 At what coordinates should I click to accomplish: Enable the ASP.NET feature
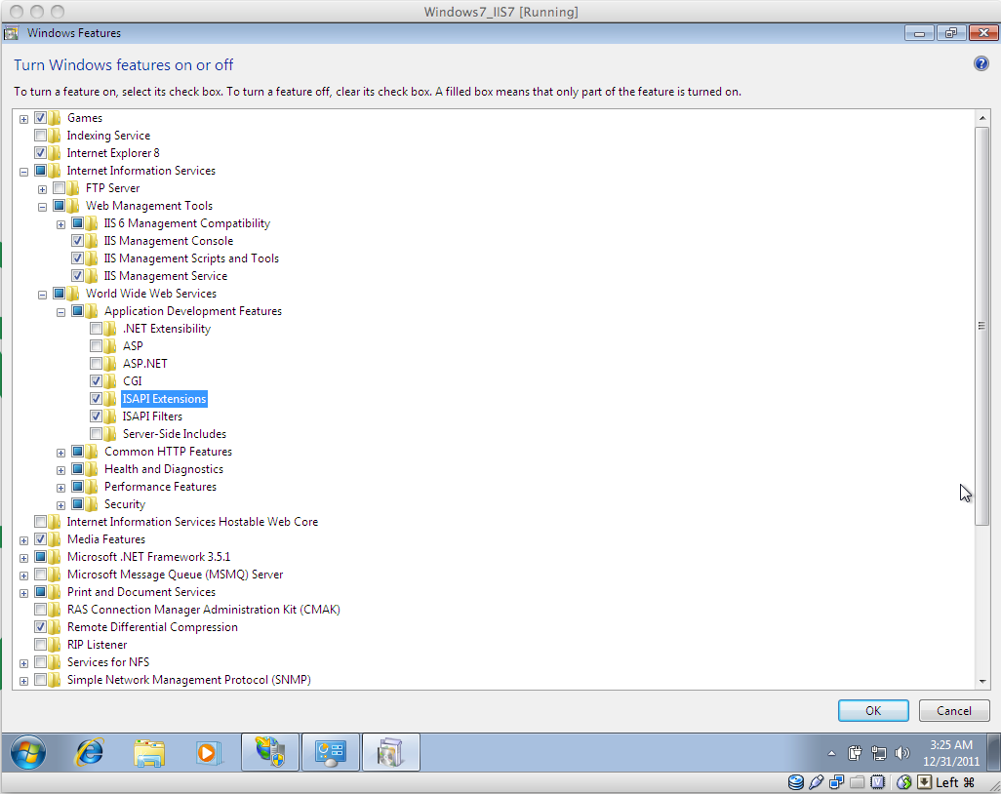96,363
